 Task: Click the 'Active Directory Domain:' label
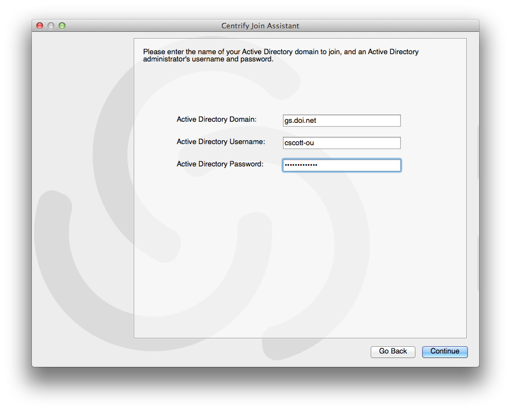pyautogui.click(x=216, y=120)
